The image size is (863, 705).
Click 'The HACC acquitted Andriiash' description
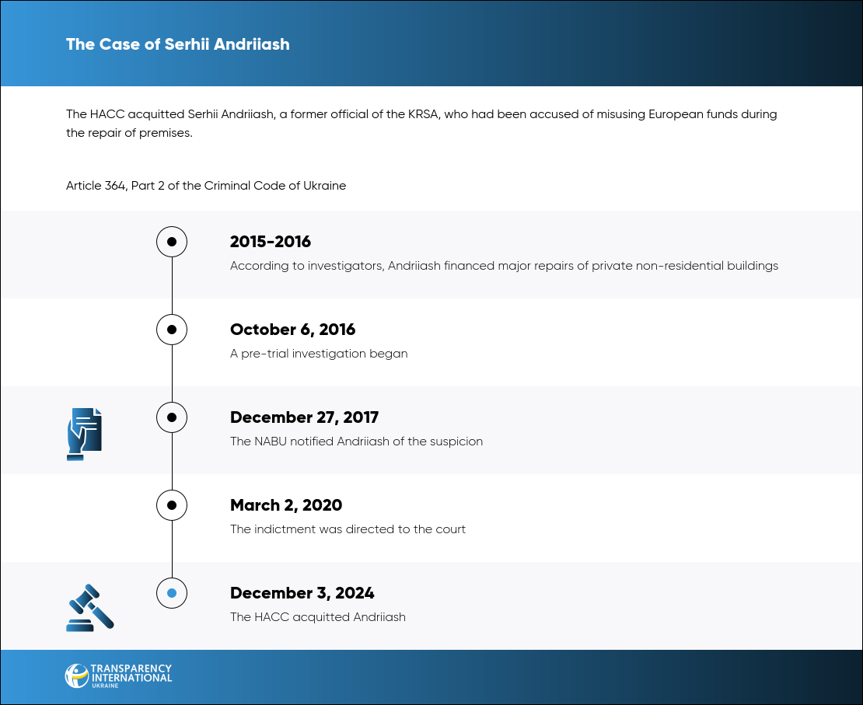tap(317, 617)
